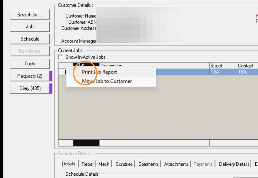This screenshot has width=258, height=178.
Task: Open the Attachments tab
Action: (x=176, y=164)
